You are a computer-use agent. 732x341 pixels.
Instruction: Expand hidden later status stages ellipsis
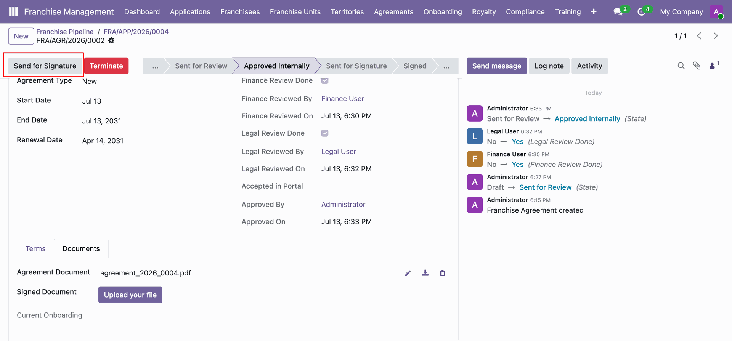coord(446,66)
